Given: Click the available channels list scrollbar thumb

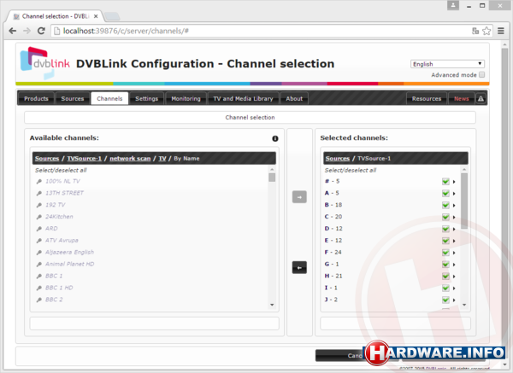Looking at the screenshot, I should 272,178.
